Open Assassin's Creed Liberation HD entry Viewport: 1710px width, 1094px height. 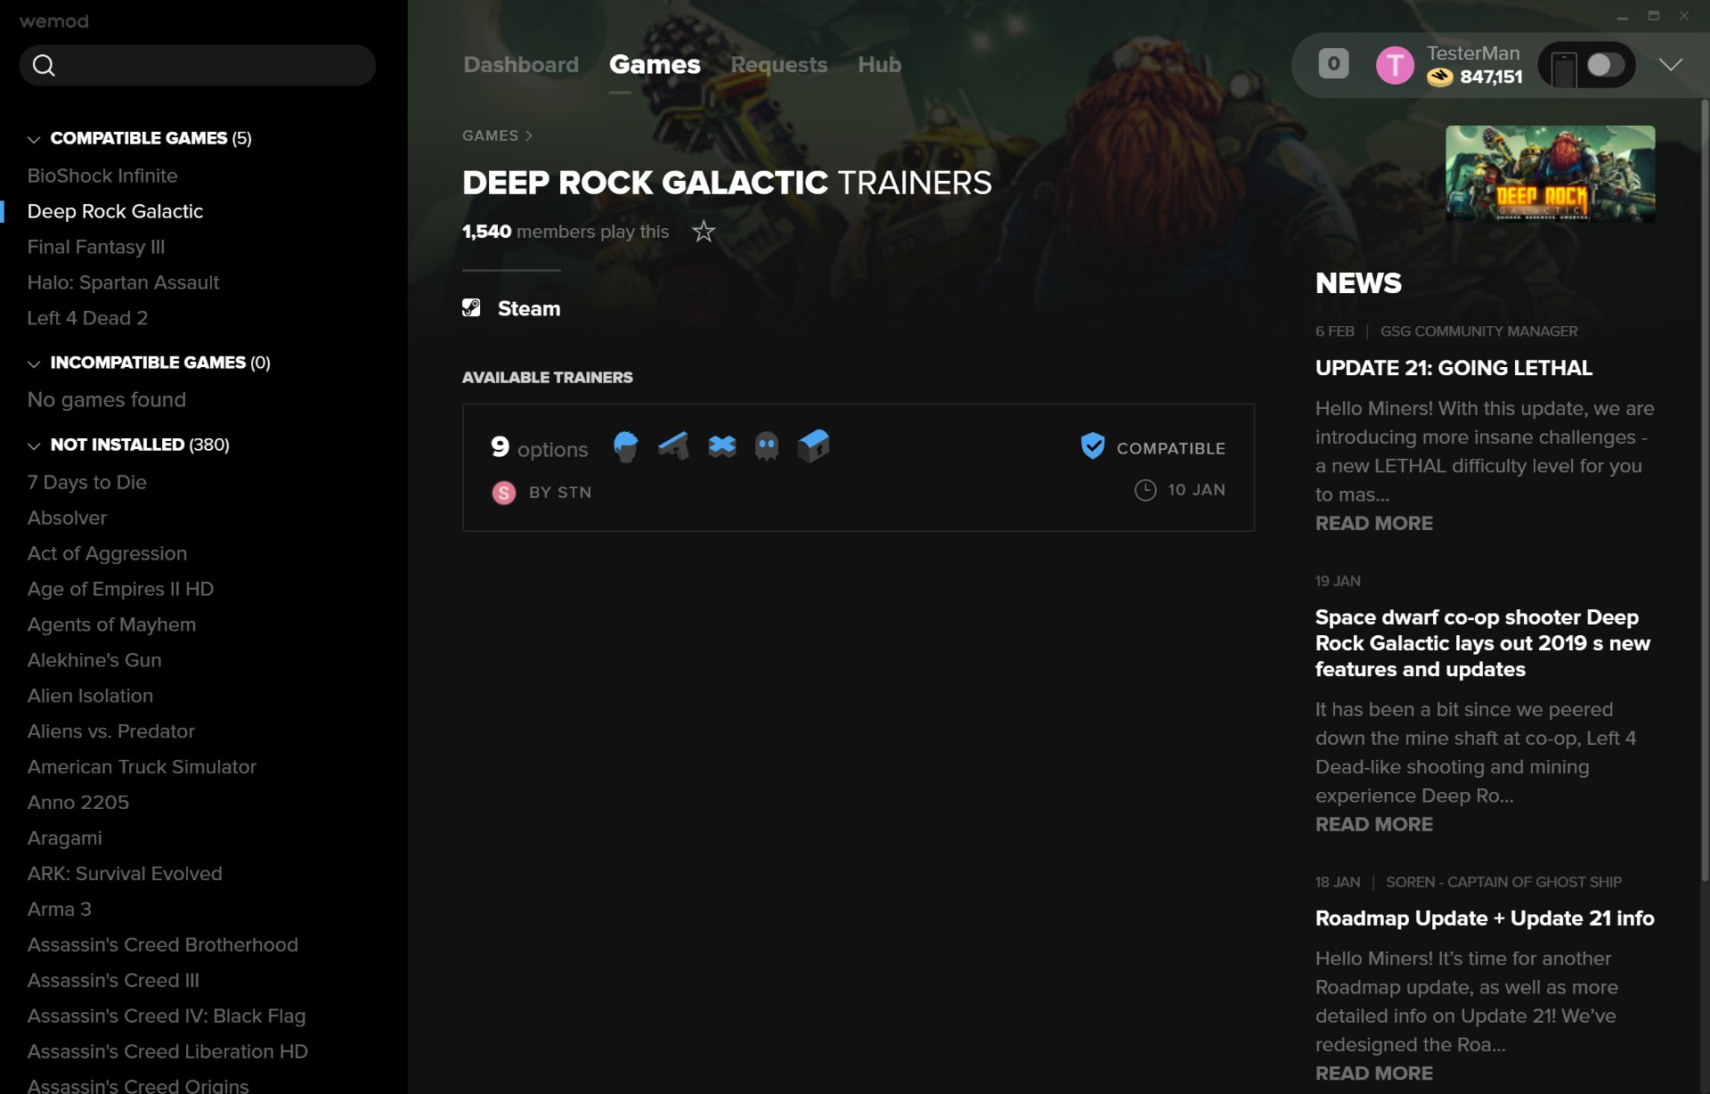(167, 1052)
